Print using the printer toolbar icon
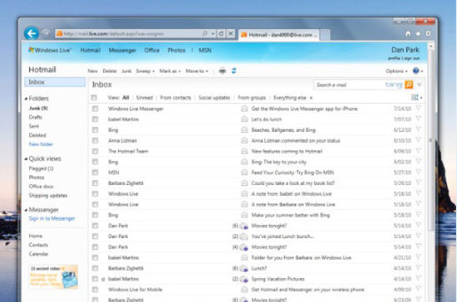 [223, 71]
